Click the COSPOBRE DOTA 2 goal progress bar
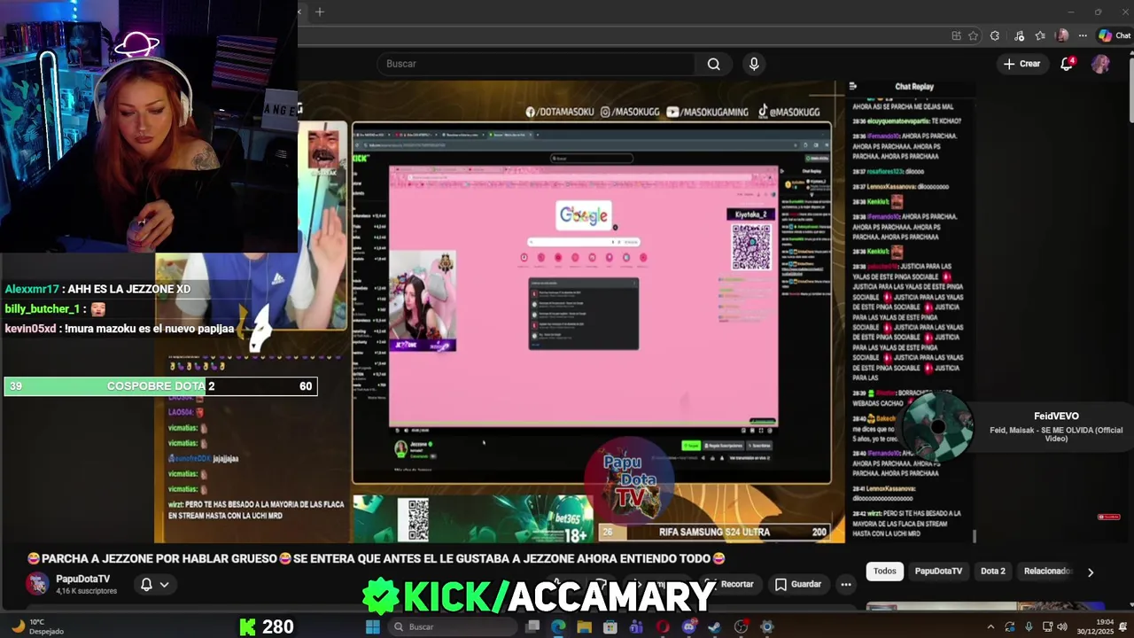This screenshot has width=1134, height=638. point(160,386)
